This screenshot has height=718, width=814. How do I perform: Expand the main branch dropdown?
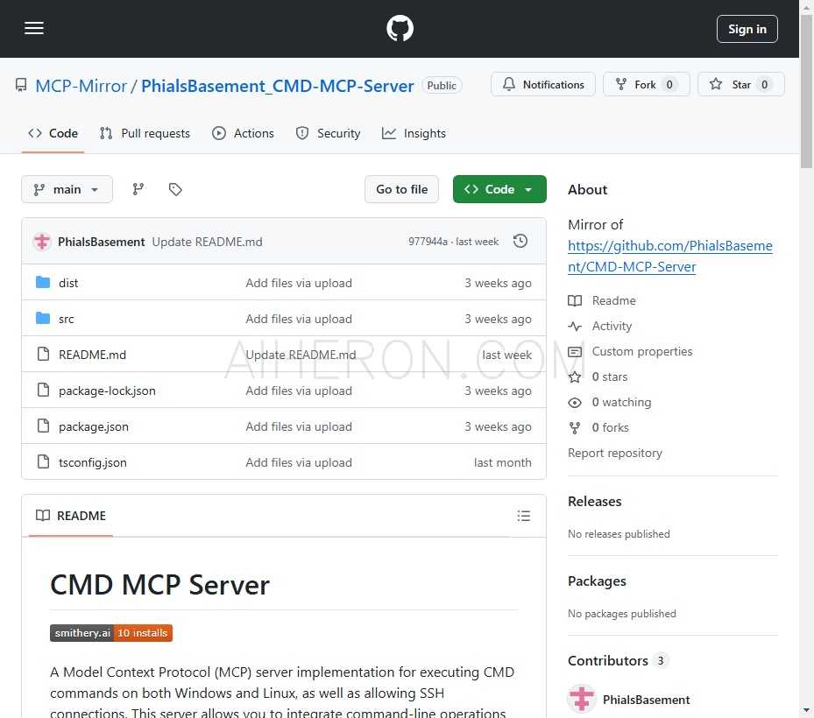click(67, 189)
